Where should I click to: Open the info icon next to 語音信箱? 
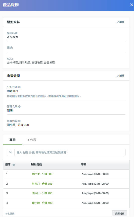click(19, 121)
